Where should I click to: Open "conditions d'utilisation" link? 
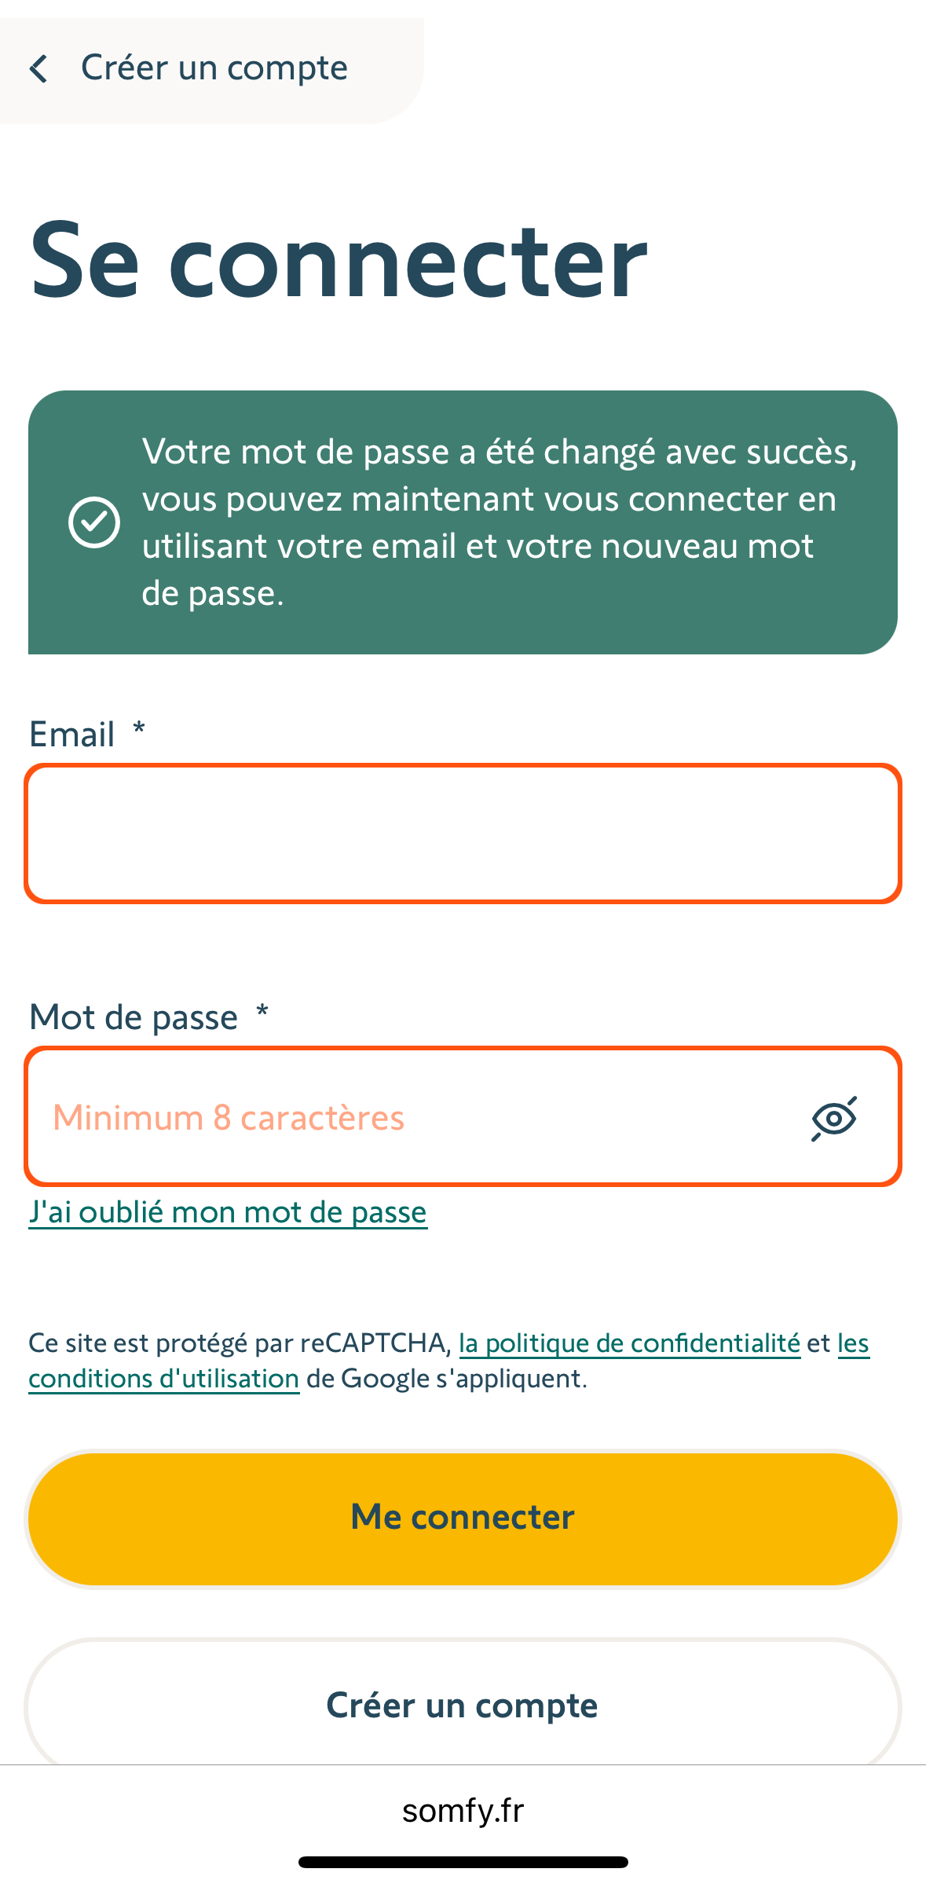pos(163,1379)
